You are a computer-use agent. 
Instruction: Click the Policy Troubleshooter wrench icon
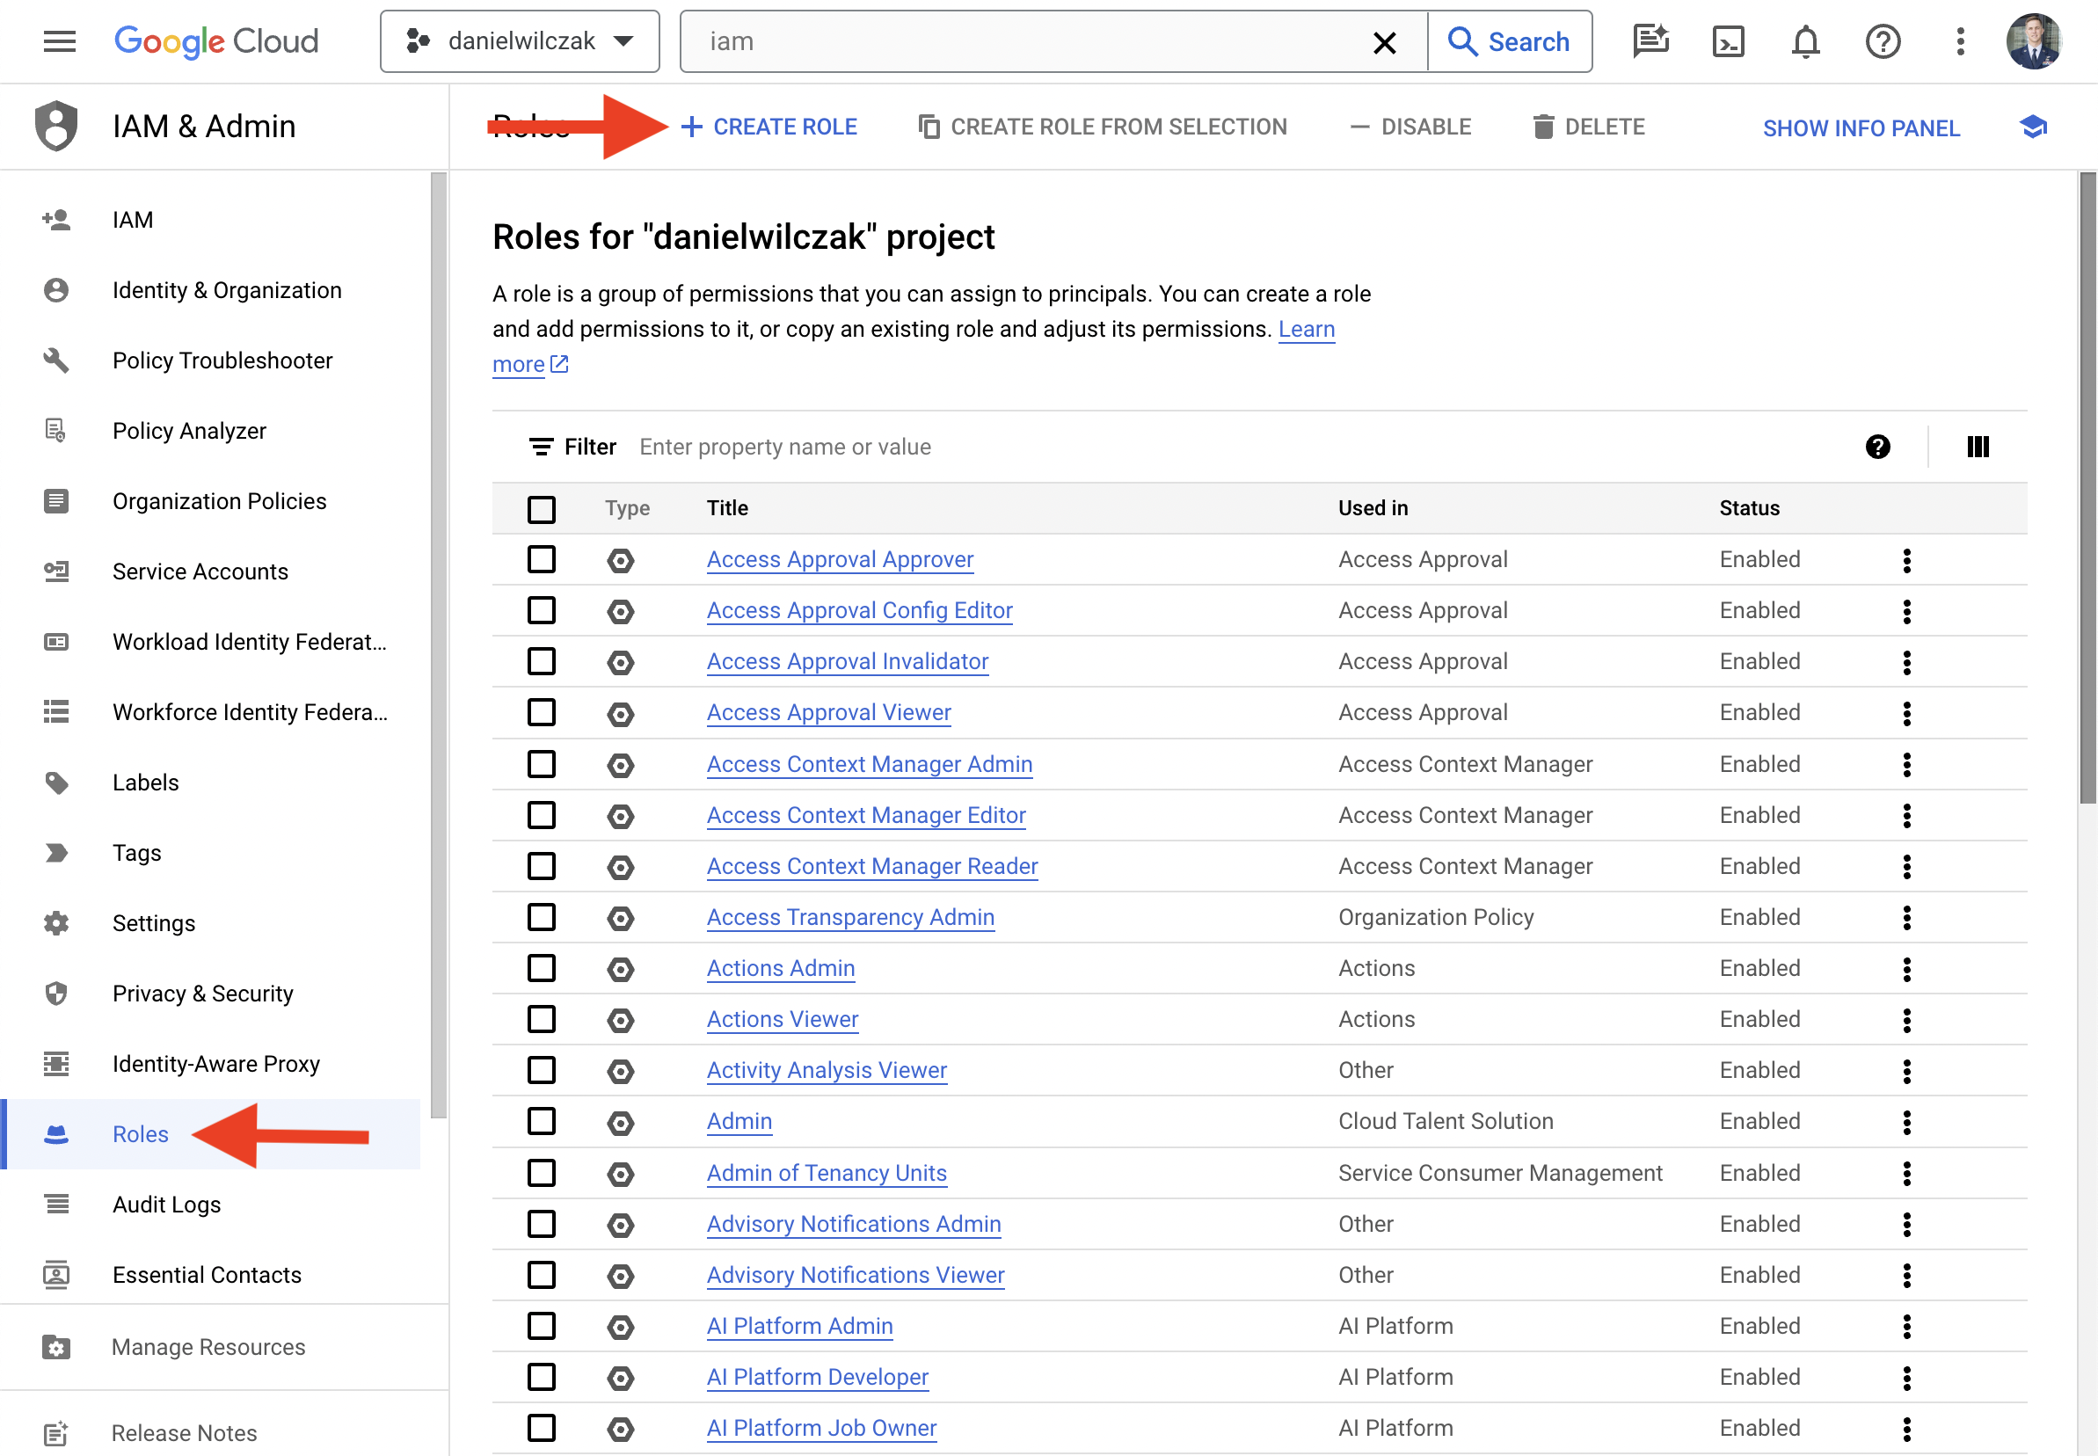[56, 360]
